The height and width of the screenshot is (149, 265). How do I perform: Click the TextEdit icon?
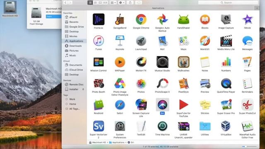click(141, 126)
